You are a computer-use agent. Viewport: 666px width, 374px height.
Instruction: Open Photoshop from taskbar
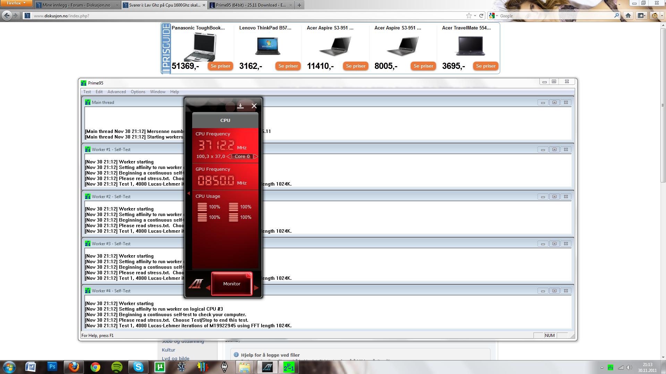pyautogui.click(x=52, y=367)
